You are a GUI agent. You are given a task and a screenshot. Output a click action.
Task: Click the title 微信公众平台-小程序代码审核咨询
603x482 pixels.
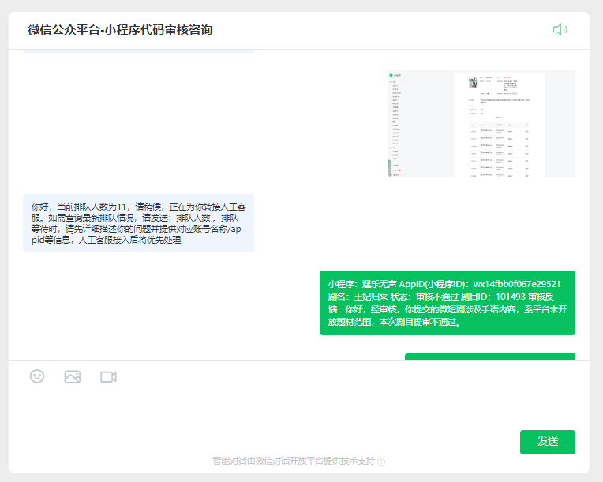pyautogui.click(x=120, y=30)
